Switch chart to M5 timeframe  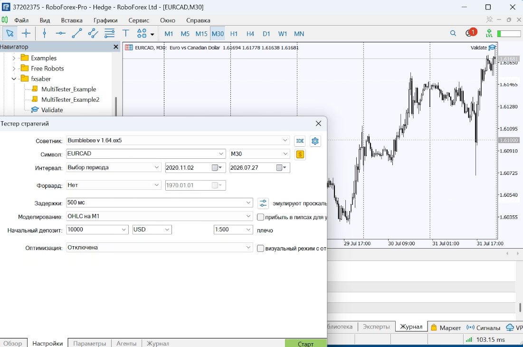[185, 34]
